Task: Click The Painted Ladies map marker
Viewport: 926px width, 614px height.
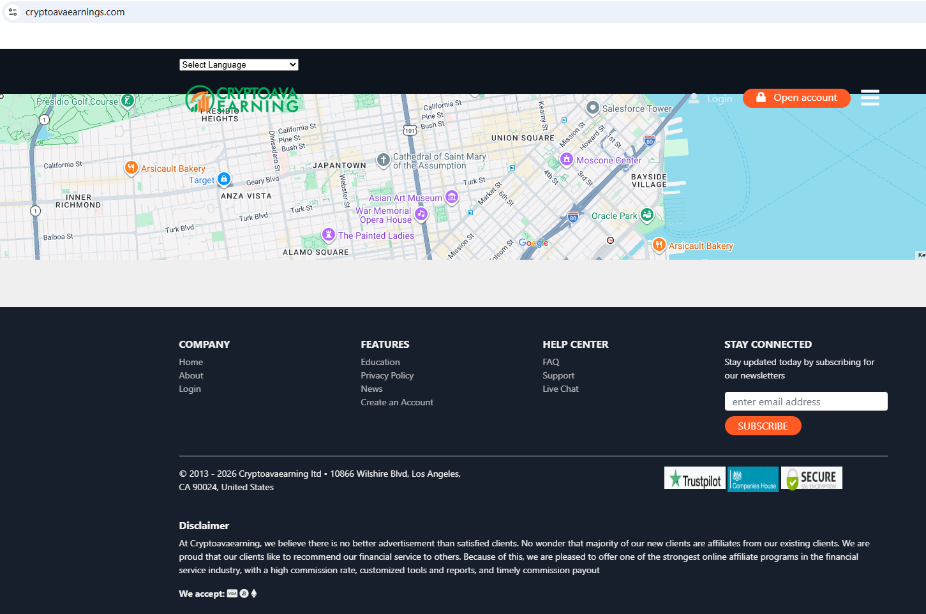Action: 329,235
